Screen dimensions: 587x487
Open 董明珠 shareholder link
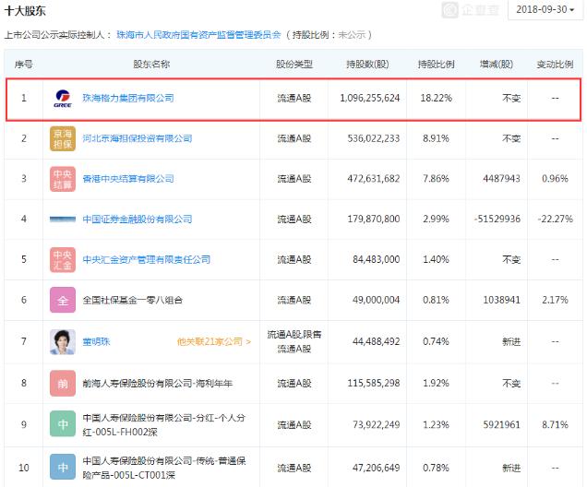pos(96,341)
